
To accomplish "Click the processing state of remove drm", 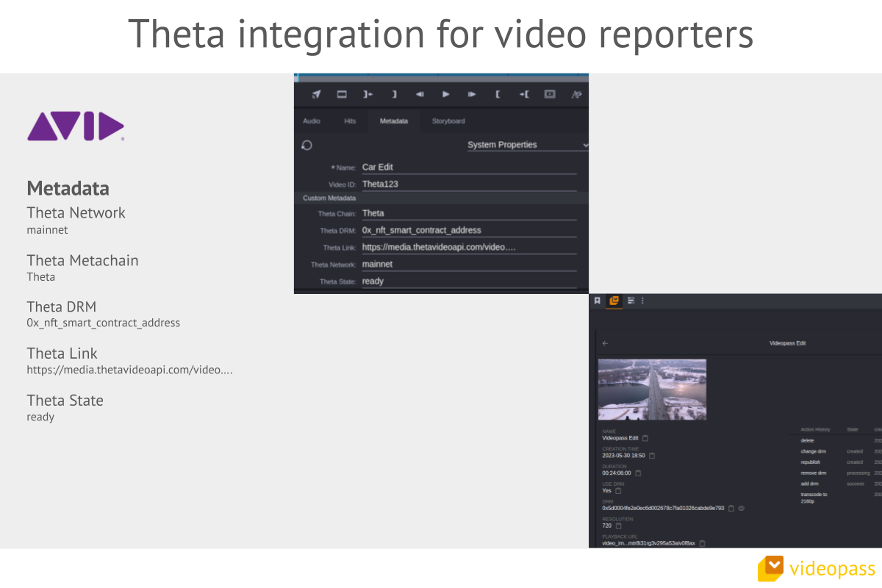I will [x=858, y=473].
